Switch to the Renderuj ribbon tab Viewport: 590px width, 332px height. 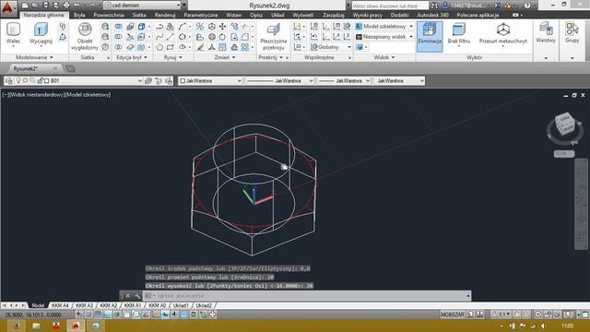(x=165, y=15)
